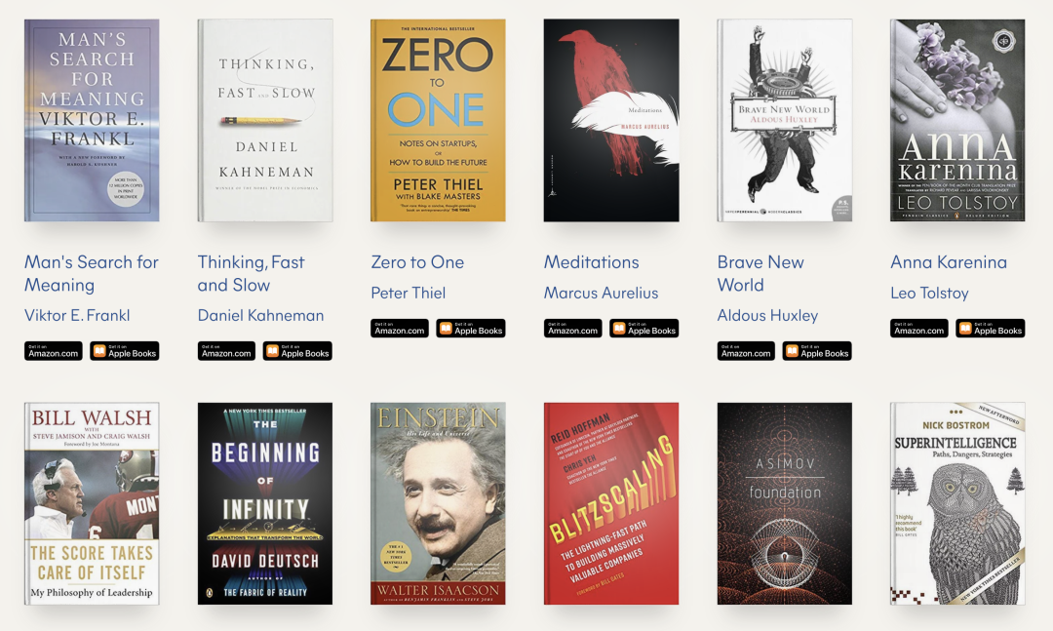Open The Score Takes Care of Itself cover
The image size is (1053, 631).
pos(92,503)
